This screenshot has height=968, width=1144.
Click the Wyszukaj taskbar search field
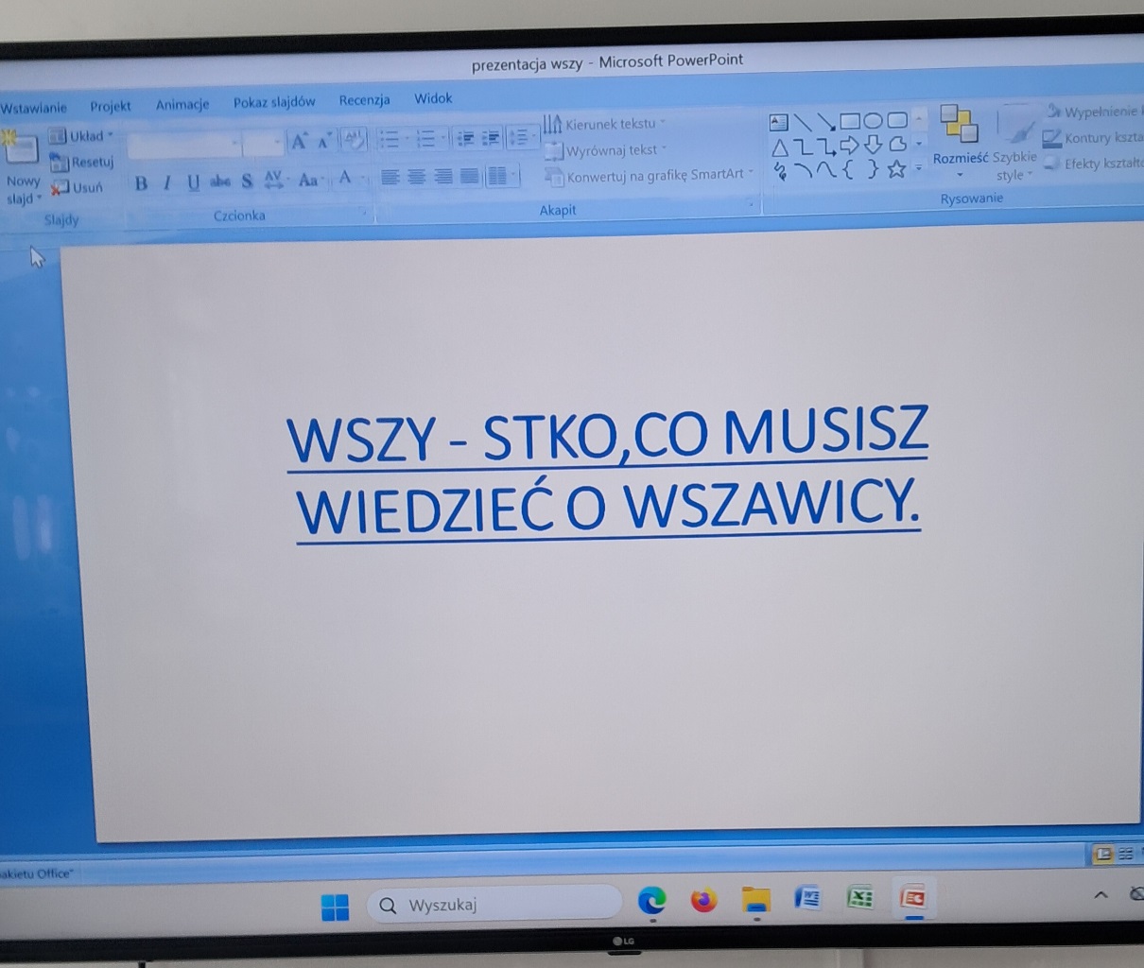tap(495, 905)
